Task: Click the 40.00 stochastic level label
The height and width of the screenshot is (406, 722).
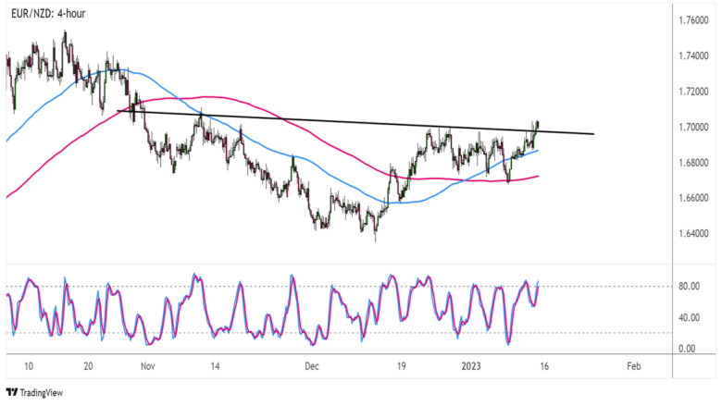Action: [689, 317]
